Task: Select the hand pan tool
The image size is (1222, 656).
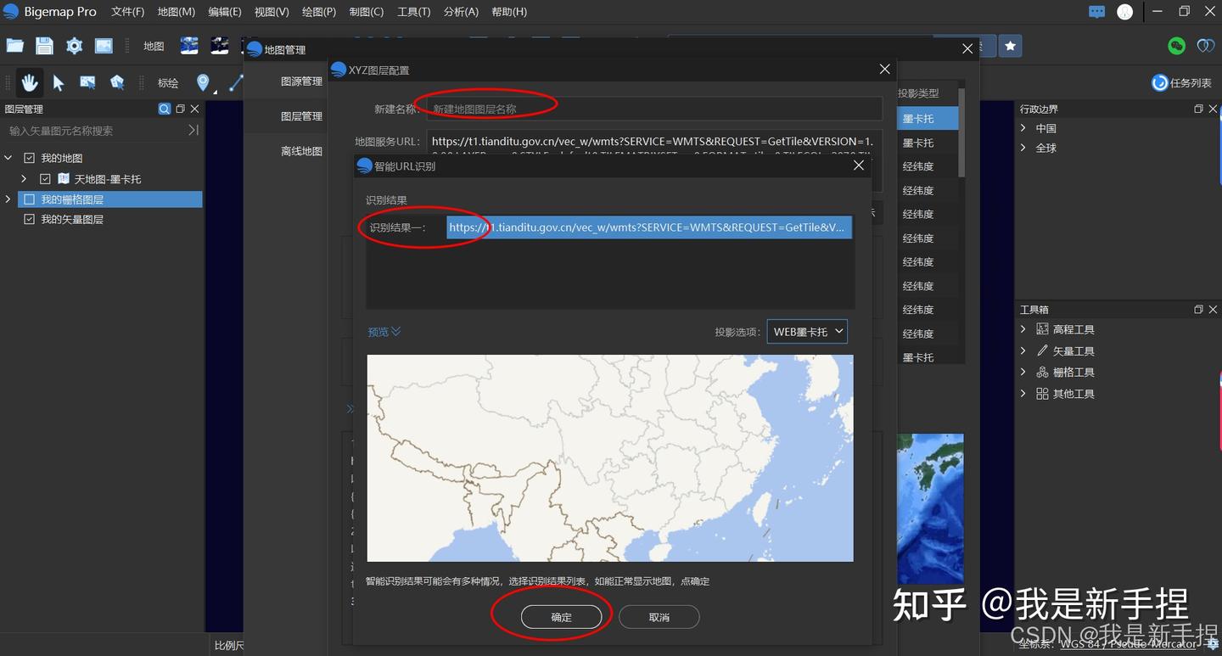Action: [29, 81]
